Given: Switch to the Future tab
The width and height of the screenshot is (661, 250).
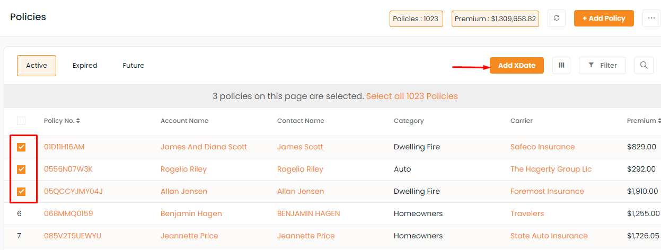Looking at the screenshot, I should pyautogui.click(x=134, y=66).
